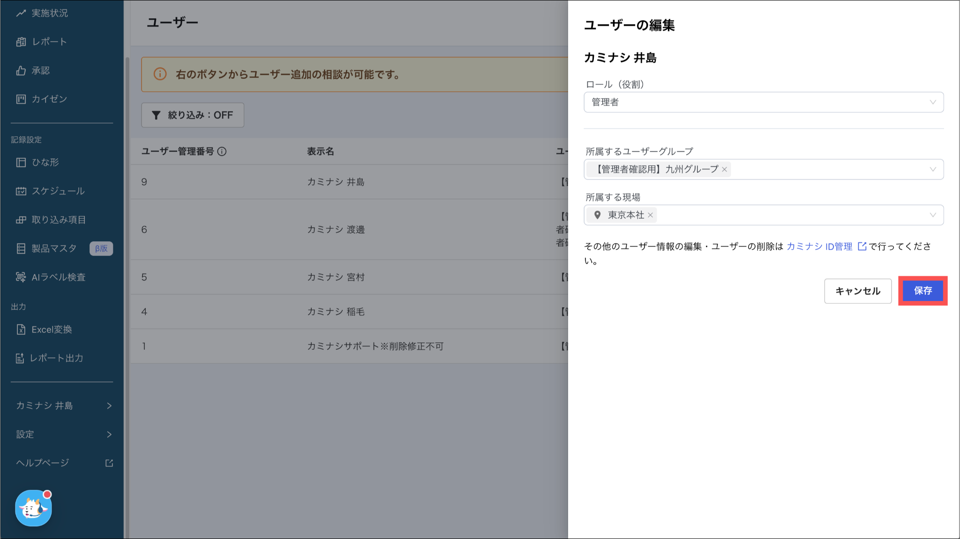Click the 承認 thumbs-up icon

tap(21, 71)
